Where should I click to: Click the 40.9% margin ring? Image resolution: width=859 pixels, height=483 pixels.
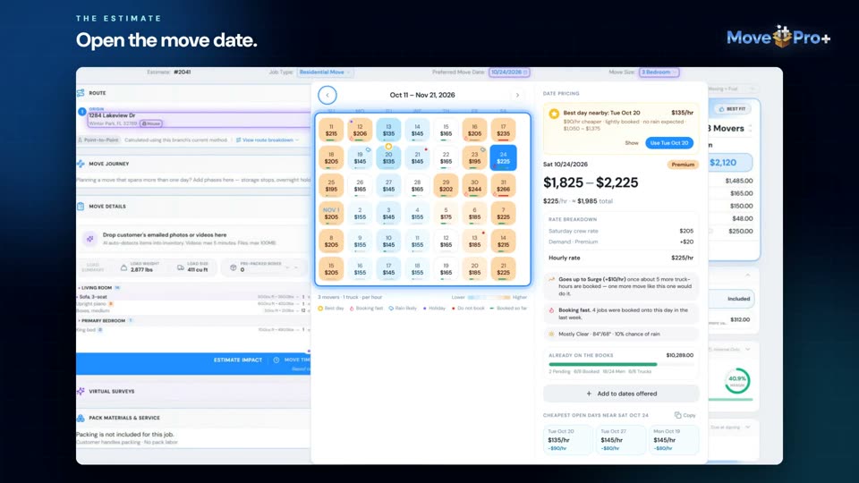click(736, 380)
